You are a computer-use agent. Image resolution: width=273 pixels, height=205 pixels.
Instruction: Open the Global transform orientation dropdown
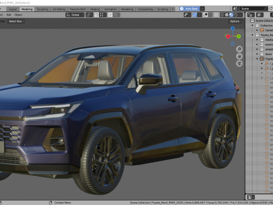75,15
